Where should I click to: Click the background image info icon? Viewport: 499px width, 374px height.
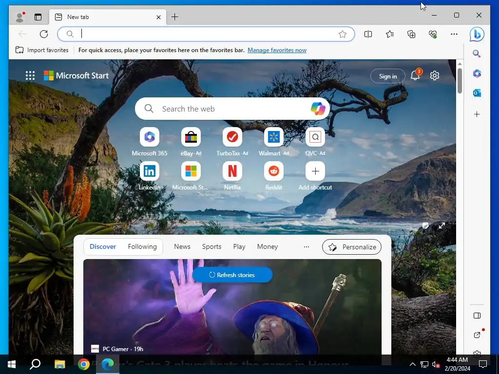pyautogui.click(x=425, y=226)
